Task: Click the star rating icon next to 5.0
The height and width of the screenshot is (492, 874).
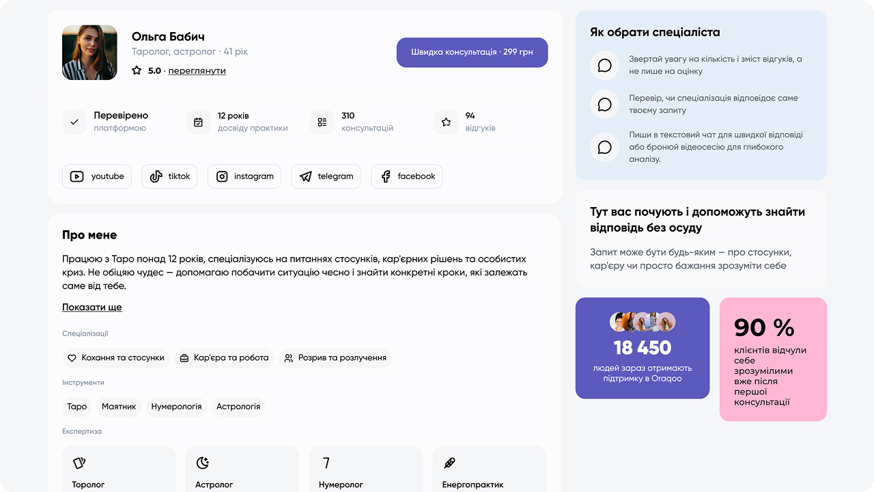Action: click(137, 70)
